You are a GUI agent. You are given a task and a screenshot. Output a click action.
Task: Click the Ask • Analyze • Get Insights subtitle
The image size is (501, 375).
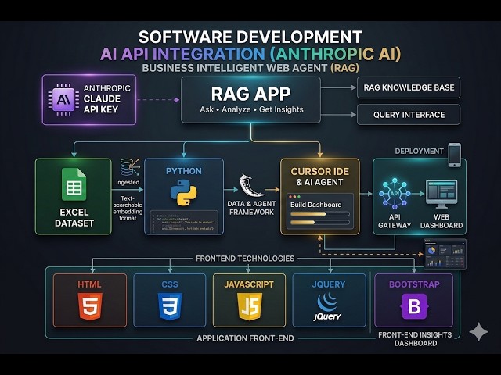251,109
